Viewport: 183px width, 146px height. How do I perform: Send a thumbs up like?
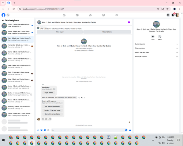130,130
